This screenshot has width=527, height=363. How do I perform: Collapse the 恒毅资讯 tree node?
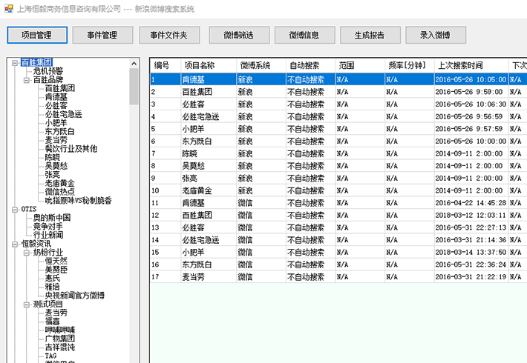coord(15,244)
